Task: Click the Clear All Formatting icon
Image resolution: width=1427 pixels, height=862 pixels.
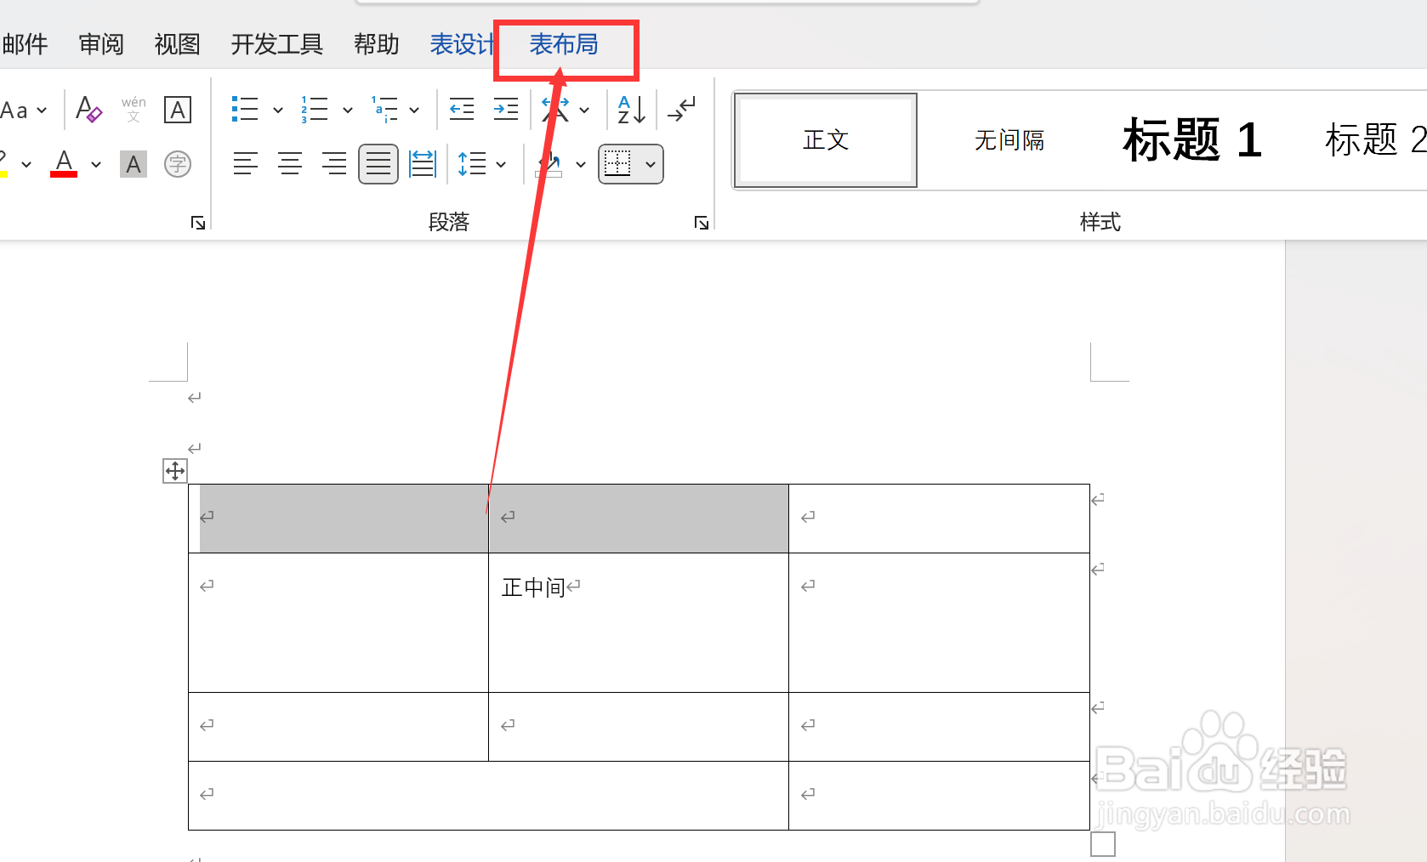Action: pyautogui.click(x=88, y=109)
